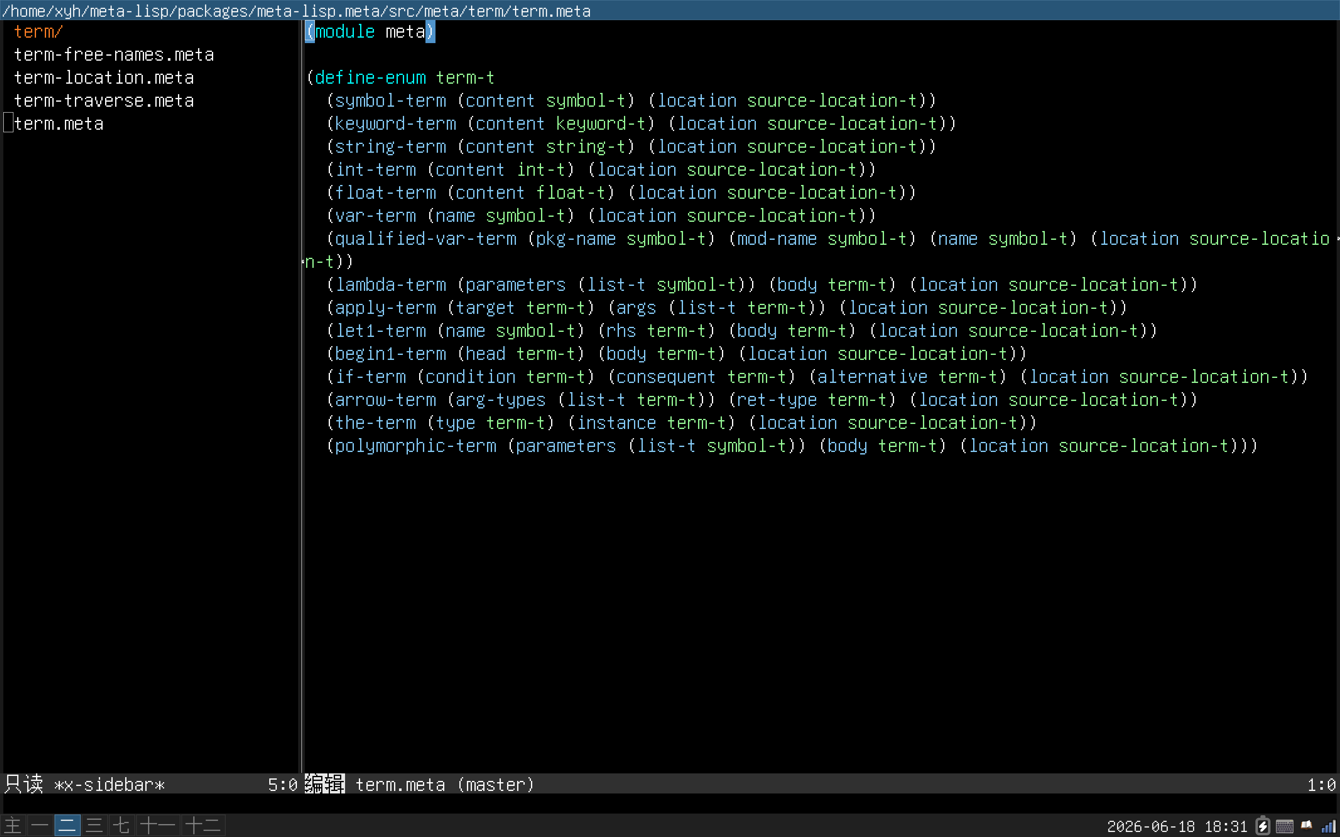
Task: Click mod-name field in qualified-var-term
Action: coord(777,239)
